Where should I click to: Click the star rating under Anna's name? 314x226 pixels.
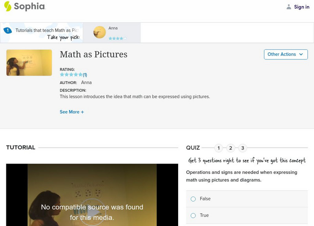pyautogui.click(x=118, y=38)
